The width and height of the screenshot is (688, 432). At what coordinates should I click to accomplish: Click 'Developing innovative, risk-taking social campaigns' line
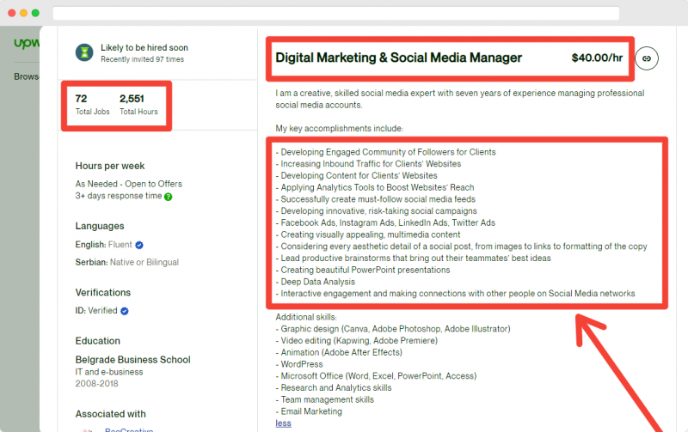pyautogui.click(x=376, y=211)
